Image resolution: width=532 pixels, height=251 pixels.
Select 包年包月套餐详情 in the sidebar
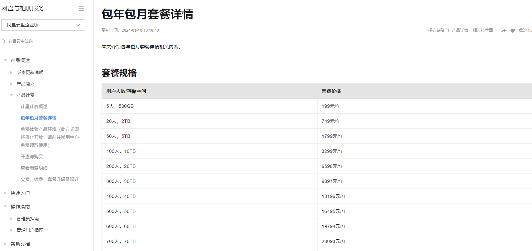[x=38, y=118]
